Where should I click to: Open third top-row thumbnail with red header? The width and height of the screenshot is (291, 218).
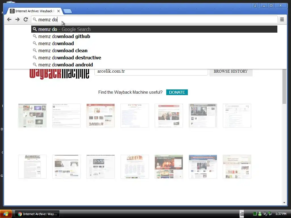click(101, 116)
